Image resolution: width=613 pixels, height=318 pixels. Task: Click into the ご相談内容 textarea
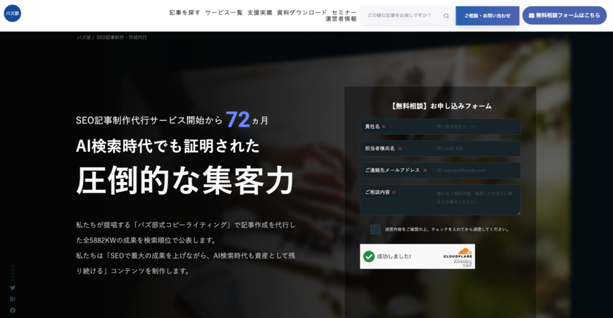[440, 200]
